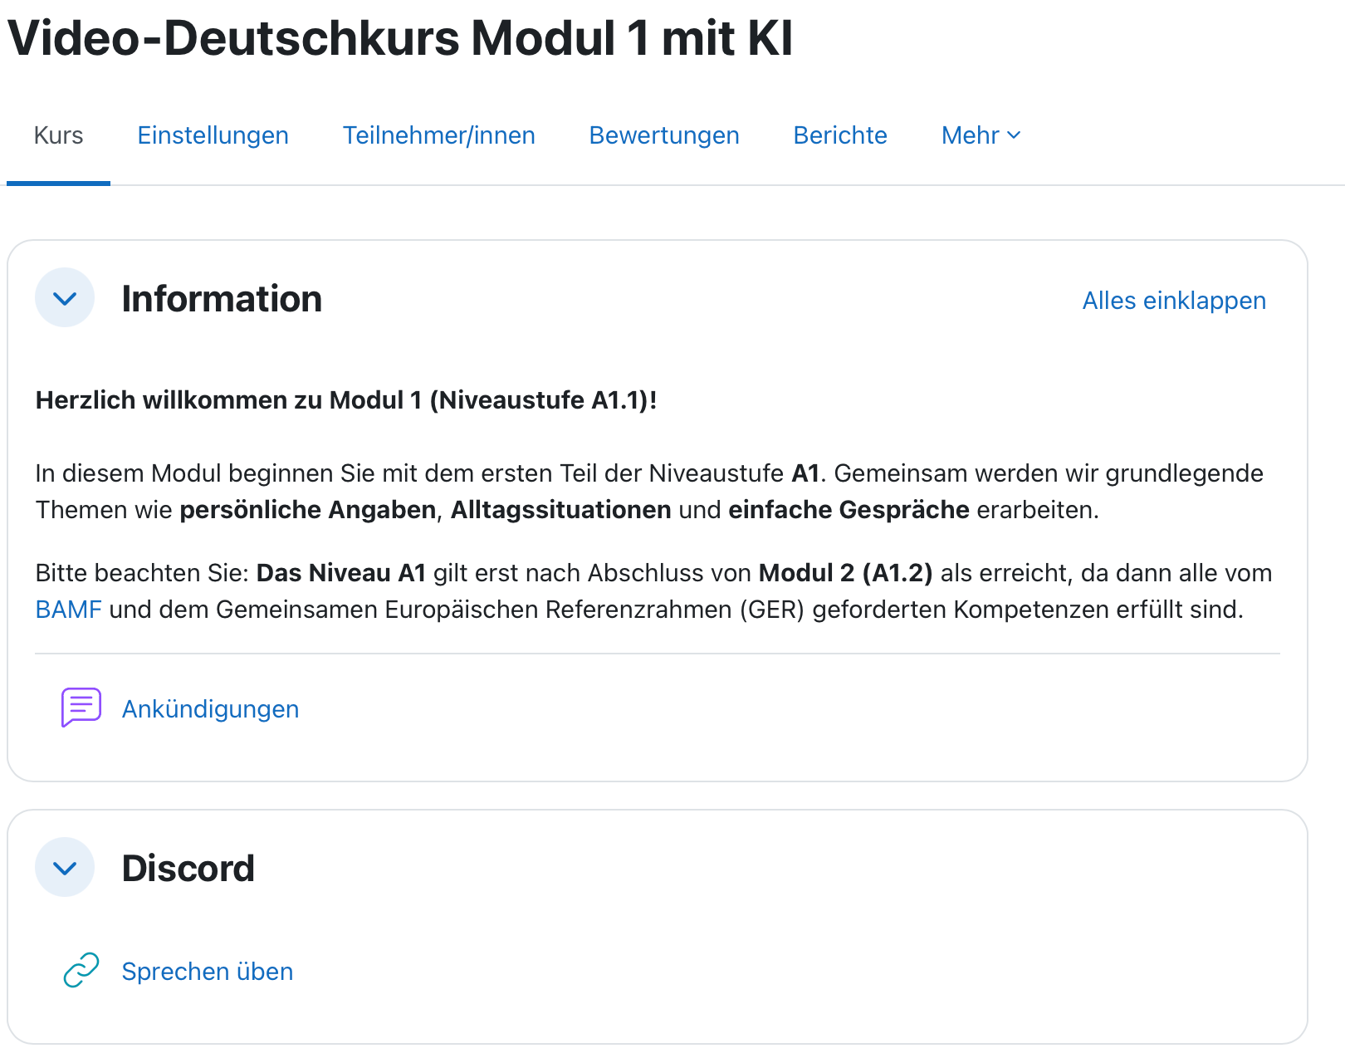Switch to the Einstellungen tab
The height and width of the screenshot is (1058, 1345).
point(213,135)
